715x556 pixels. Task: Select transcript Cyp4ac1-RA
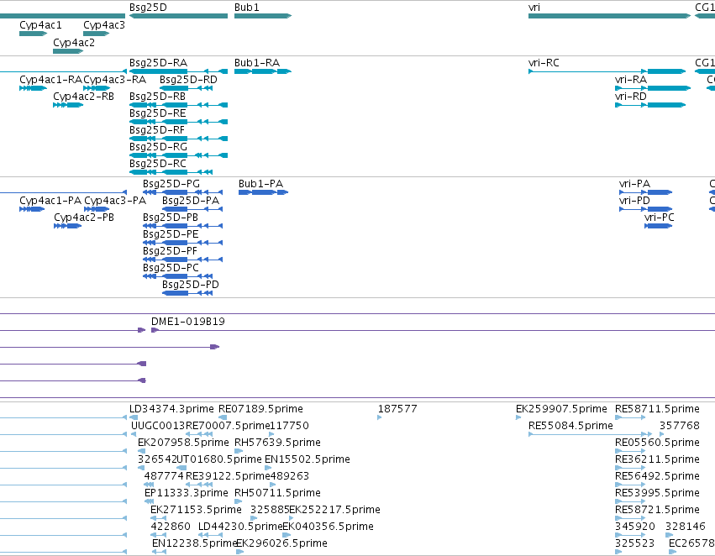point(33,88)
